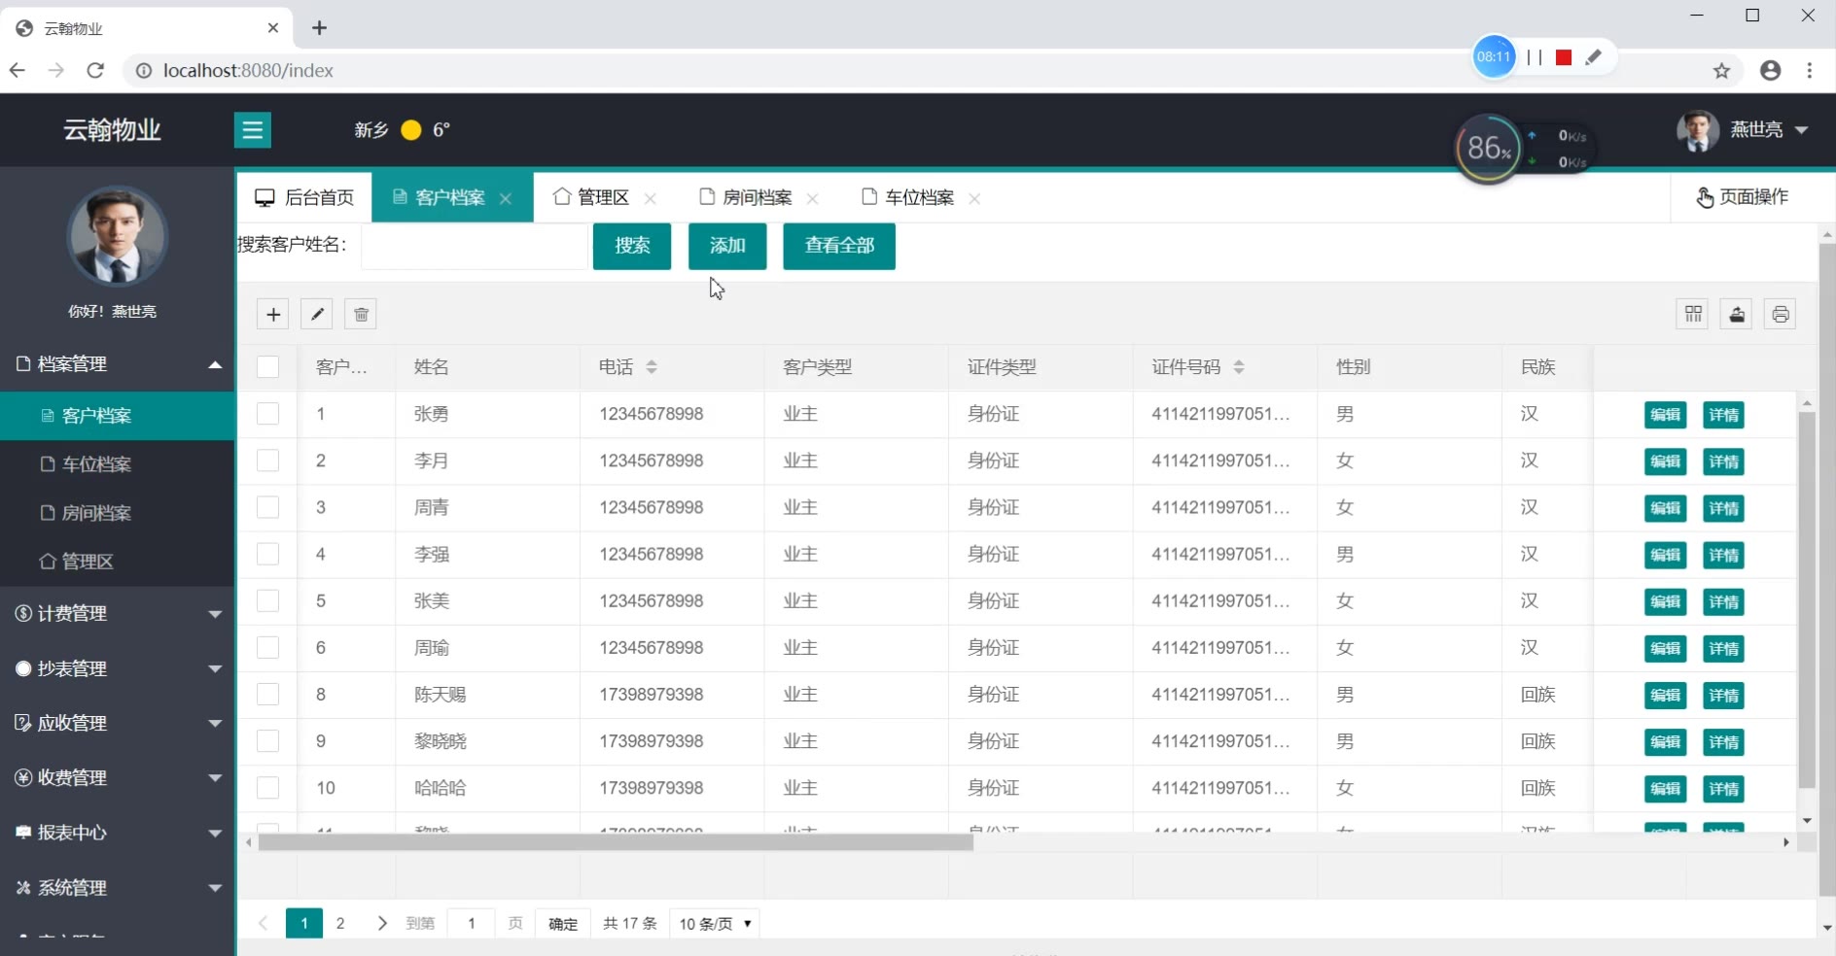Open 车位档案 in the sidebar
The width and height of the screenshot is (1836, 956).
(96, 464)
